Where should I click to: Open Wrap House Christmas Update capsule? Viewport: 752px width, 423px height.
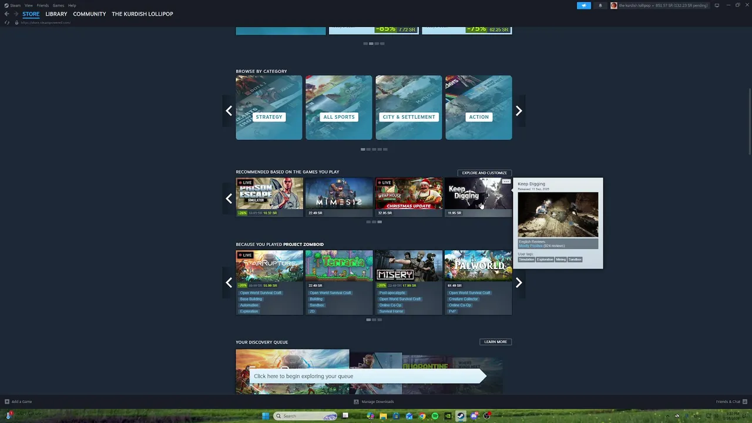coord(409,197)
